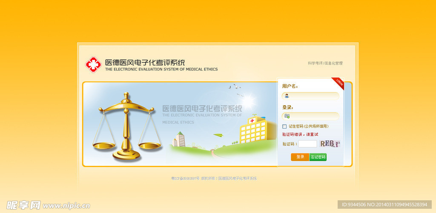The image size is (436, 213).
Task: Click the 科学考评/信息化管理 text
Action: point(325,63)
